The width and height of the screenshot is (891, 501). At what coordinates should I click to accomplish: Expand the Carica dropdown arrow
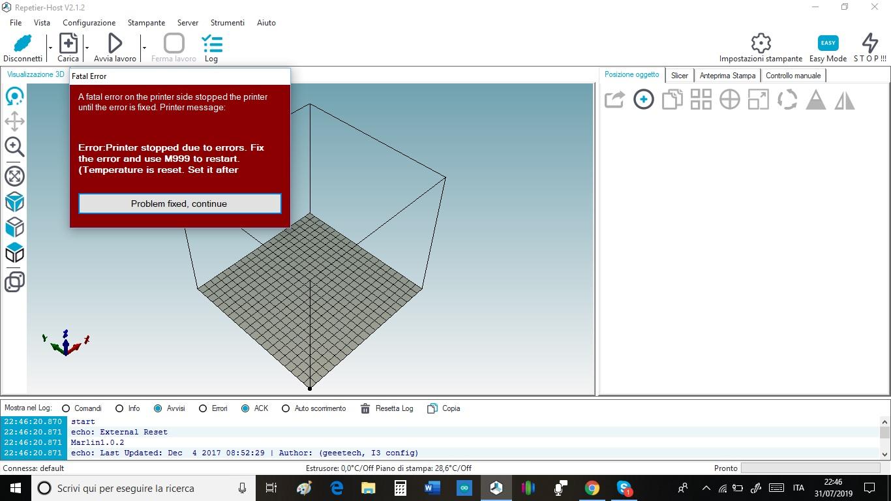click(87, 48)
